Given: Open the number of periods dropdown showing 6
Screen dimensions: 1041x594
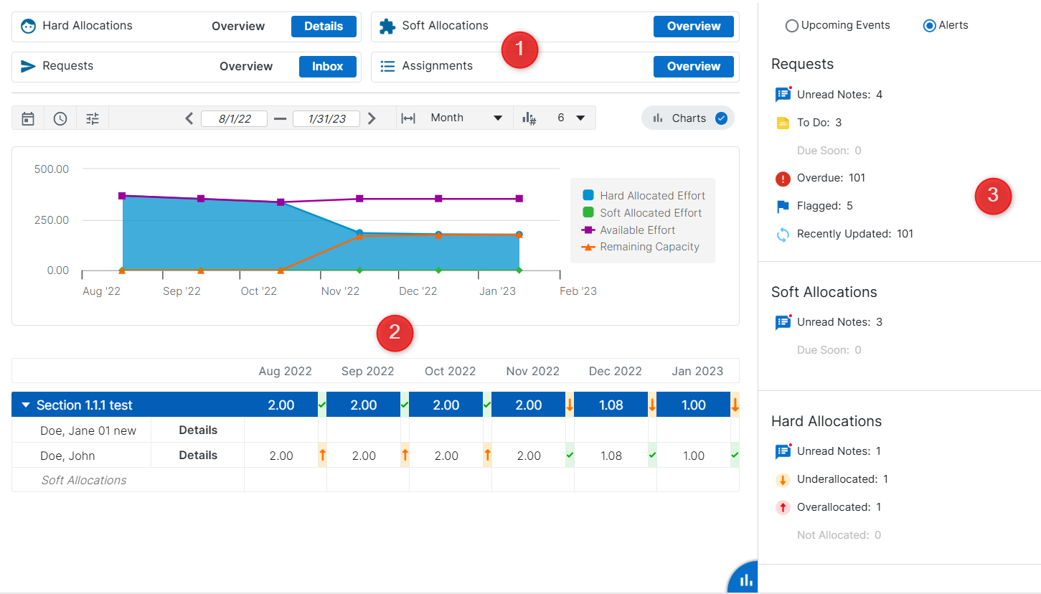Looking at the screenshot, I should tap(571, 118).
